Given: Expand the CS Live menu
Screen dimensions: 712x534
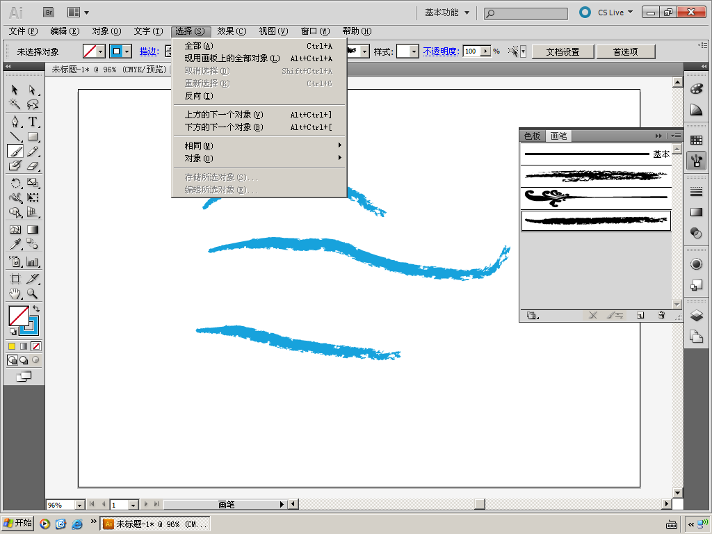Looking at the screenshot, I should (615, 13).
